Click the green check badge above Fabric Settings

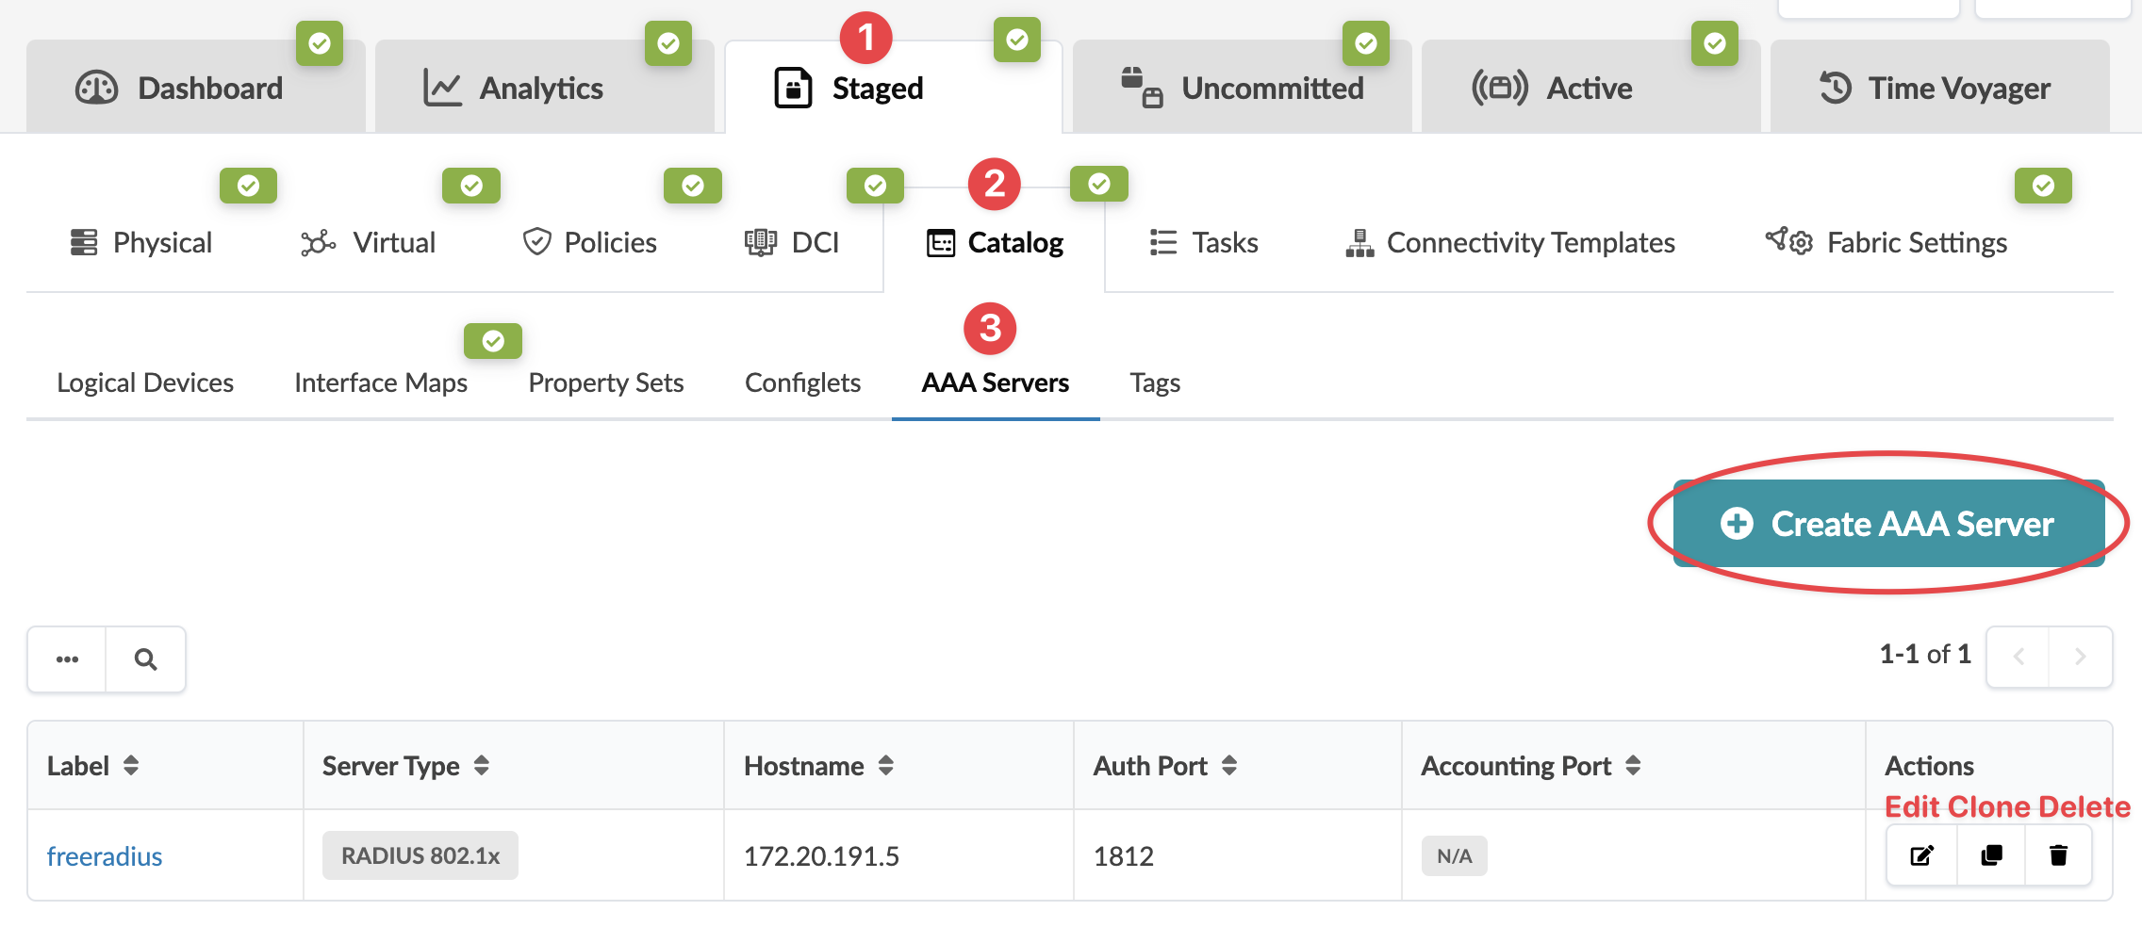click(x=2042, y=186)
